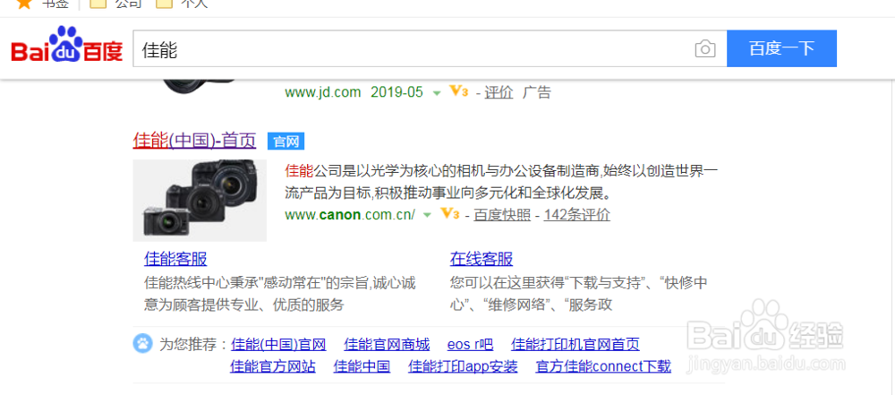Click the V3 badge beside canon.com.cn

(x=450, y=214)
